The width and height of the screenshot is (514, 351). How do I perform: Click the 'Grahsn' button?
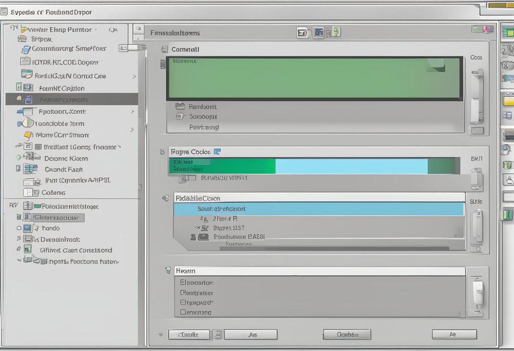click(x=347, y=335)
